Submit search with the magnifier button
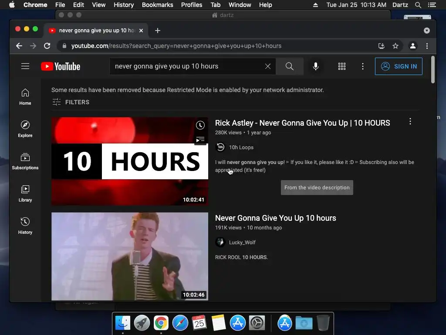 290,66
